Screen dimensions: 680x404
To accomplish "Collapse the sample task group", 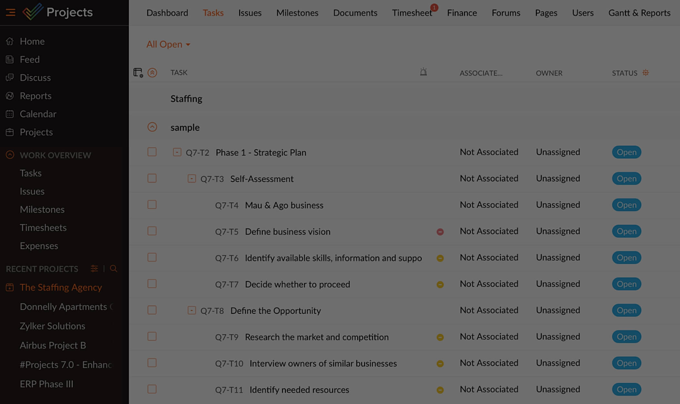I will tap(152, 127).
